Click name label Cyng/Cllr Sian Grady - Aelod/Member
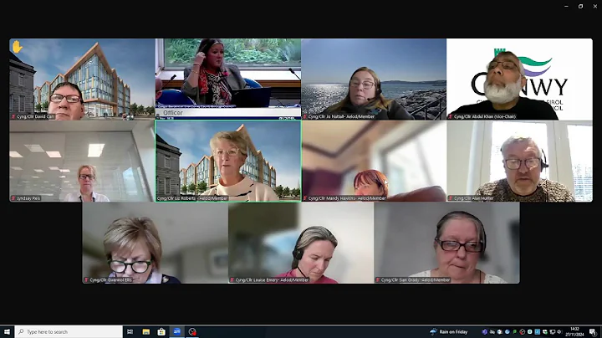The image size is (602, 338). (416, 280)
